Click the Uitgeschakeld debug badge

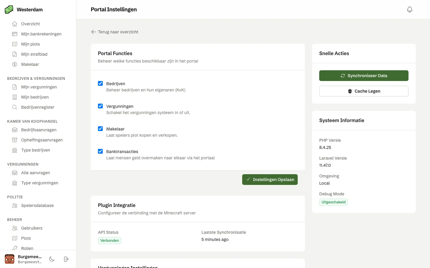334,202
